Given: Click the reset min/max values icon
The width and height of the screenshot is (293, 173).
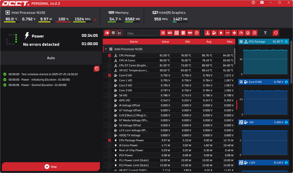Looking at the screenshot, I should coord(276,33).
